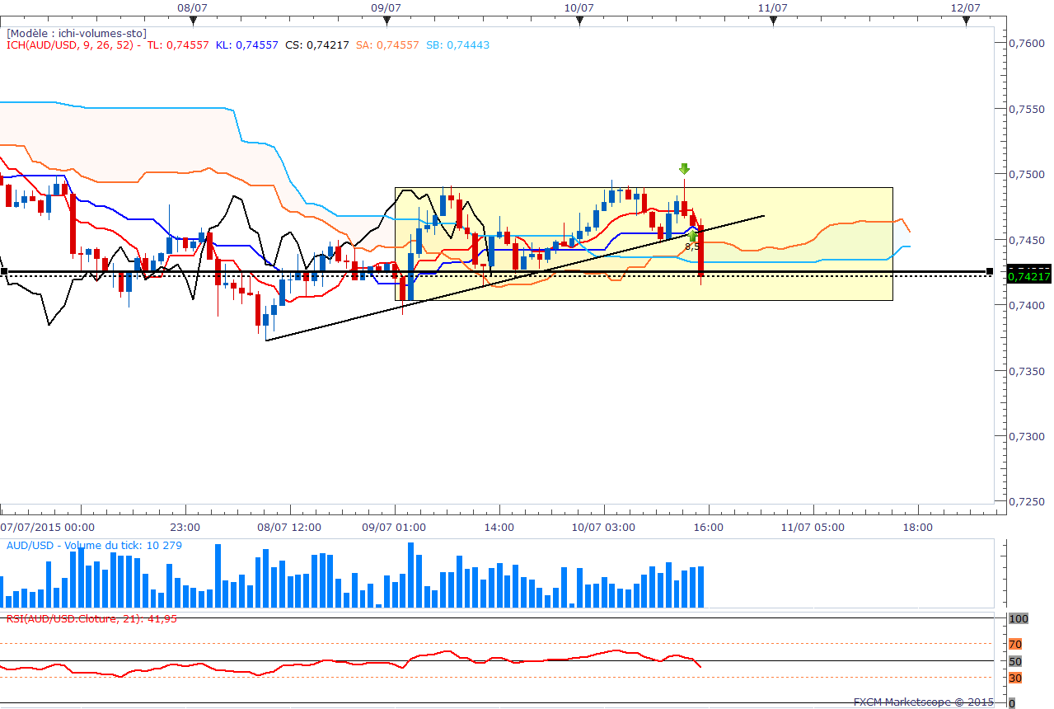
Task: Click the model label ichi-volumes-sto
Action: 77,33
